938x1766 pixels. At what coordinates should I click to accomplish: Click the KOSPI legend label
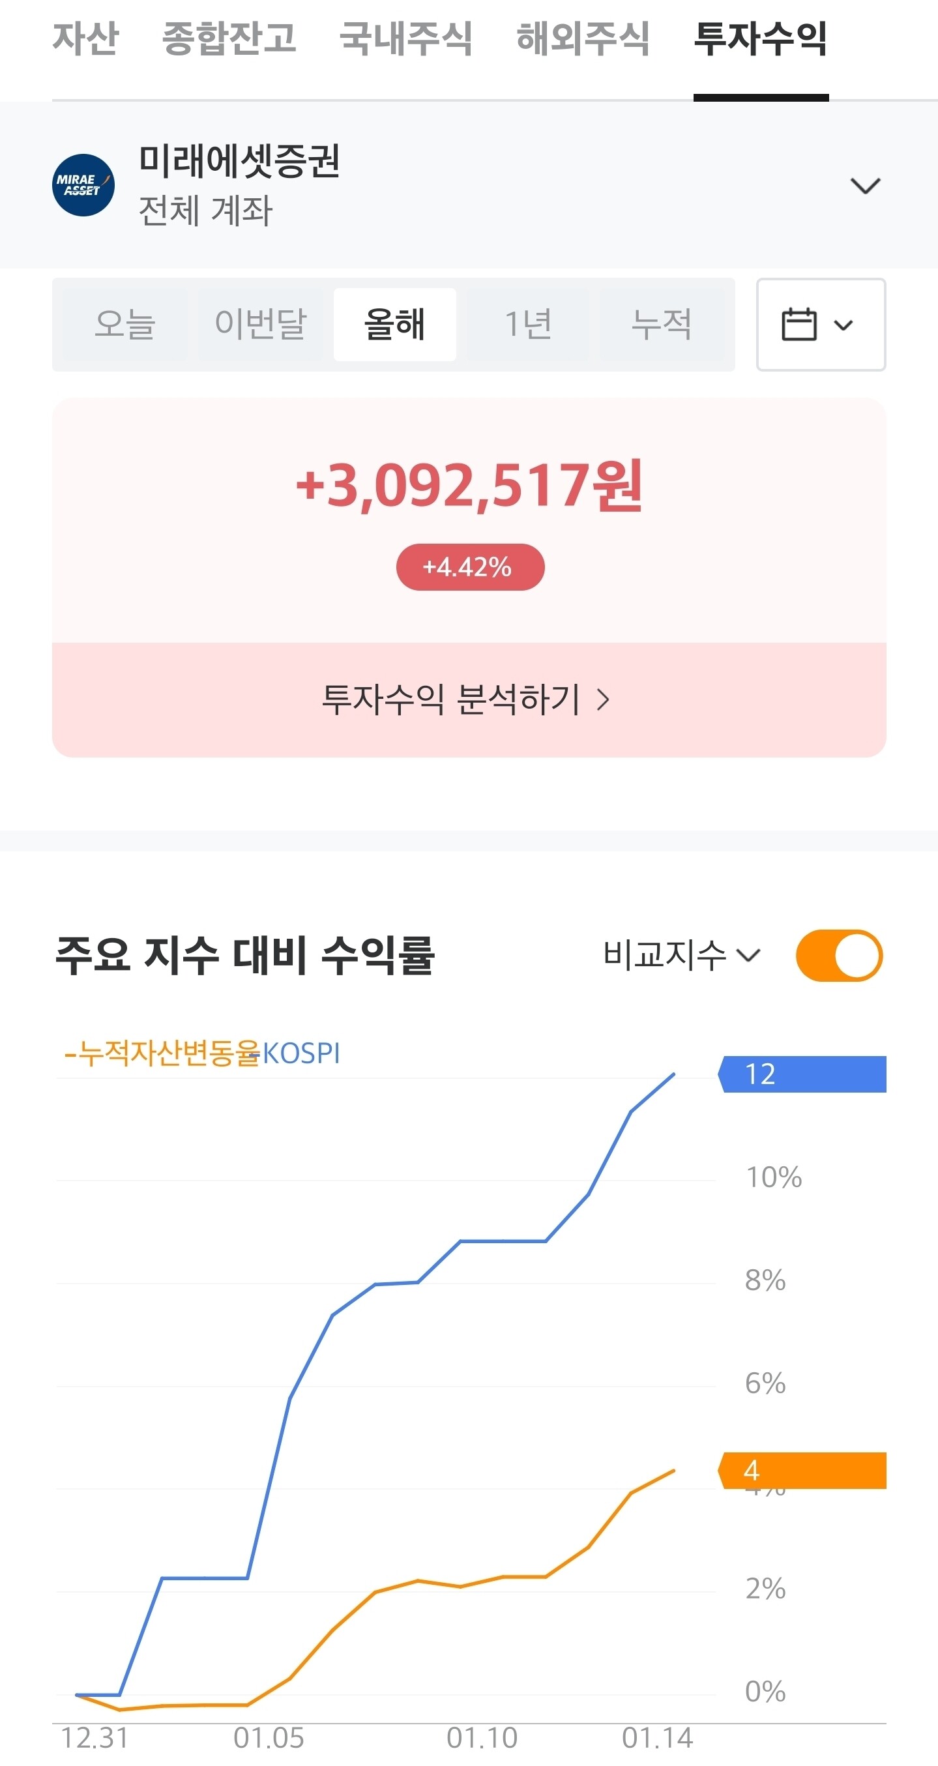pyautogui.click(x=301, y=1053)
